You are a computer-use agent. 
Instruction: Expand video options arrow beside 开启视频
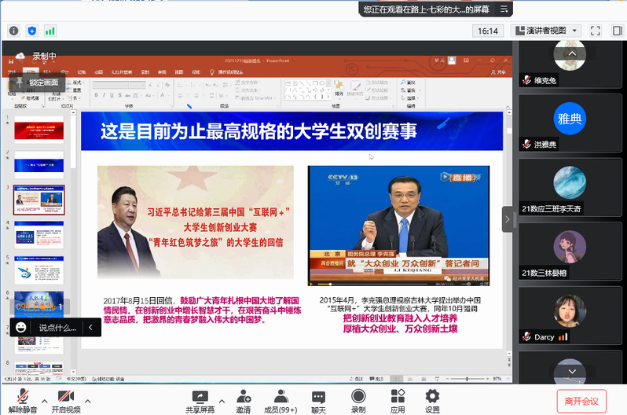(87, 401)
